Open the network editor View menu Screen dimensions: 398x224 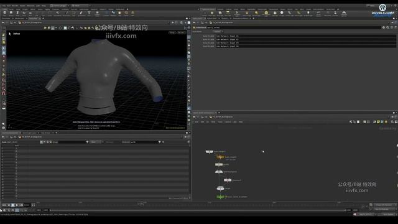point(213,122)
